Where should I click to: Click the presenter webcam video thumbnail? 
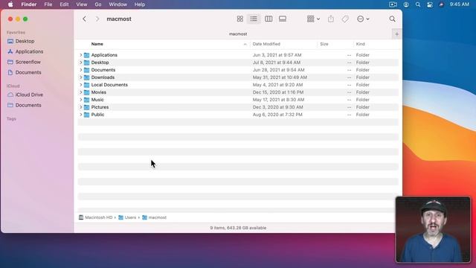[x=433, y=229]
